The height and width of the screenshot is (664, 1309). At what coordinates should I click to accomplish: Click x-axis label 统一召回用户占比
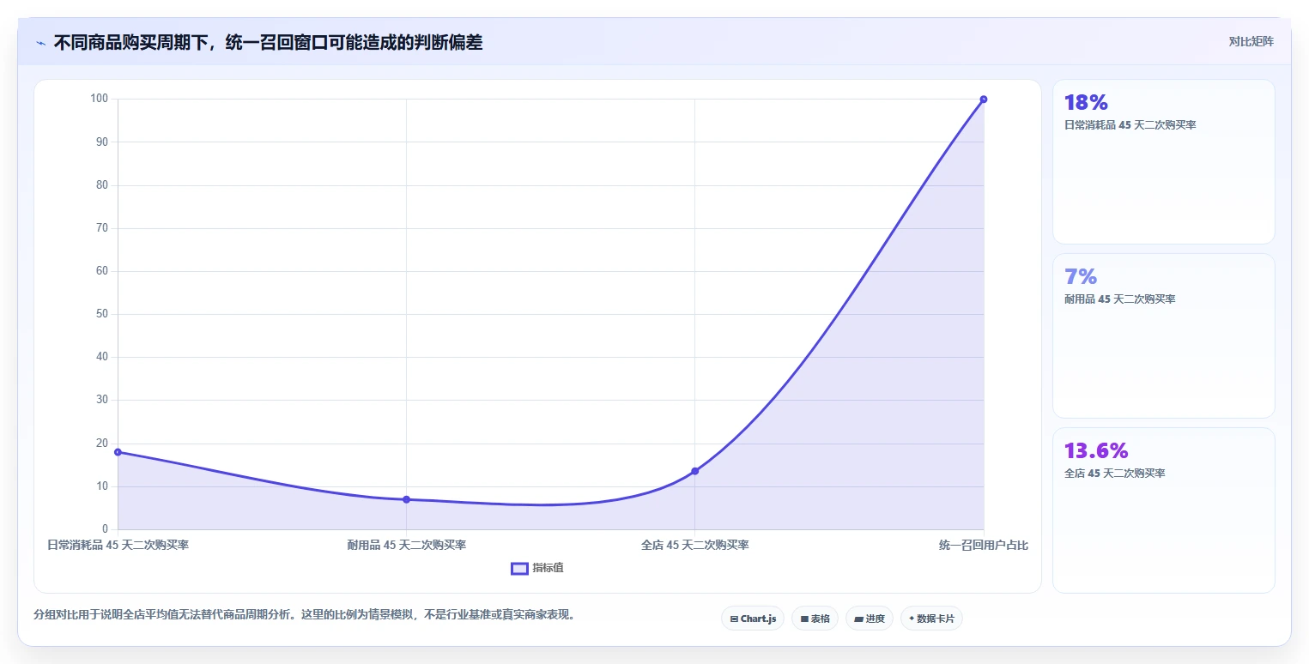pos(984,545)
